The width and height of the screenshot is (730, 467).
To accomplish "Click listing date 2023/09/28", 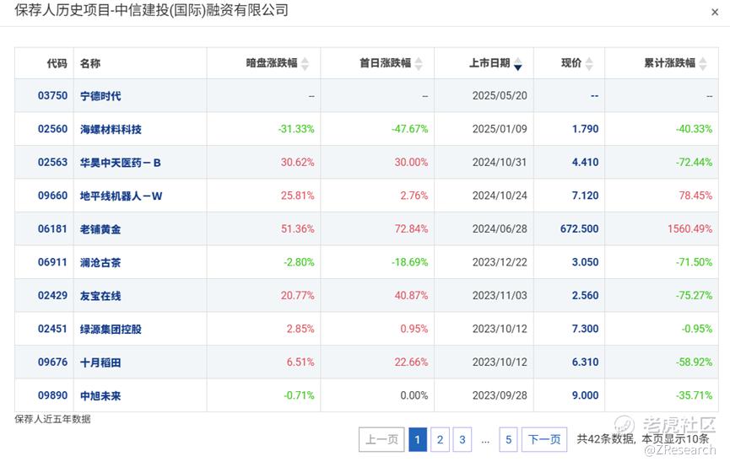I will pos(500,395).
